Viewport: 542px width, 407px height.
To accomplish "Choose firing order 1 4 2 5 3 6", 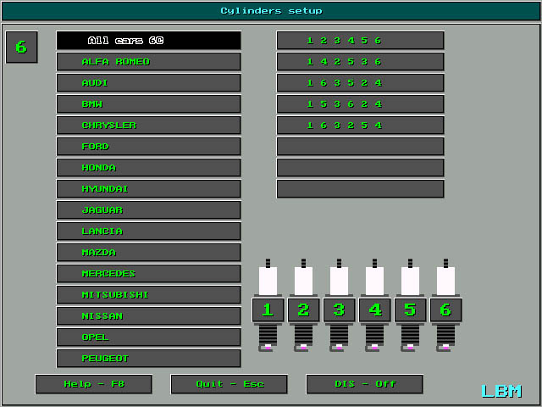I will pos(360,62).
